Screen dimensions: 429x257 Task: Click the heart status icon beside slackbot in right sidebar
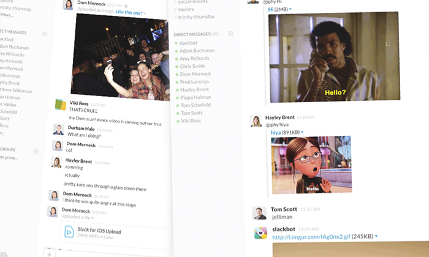(176, 43)
